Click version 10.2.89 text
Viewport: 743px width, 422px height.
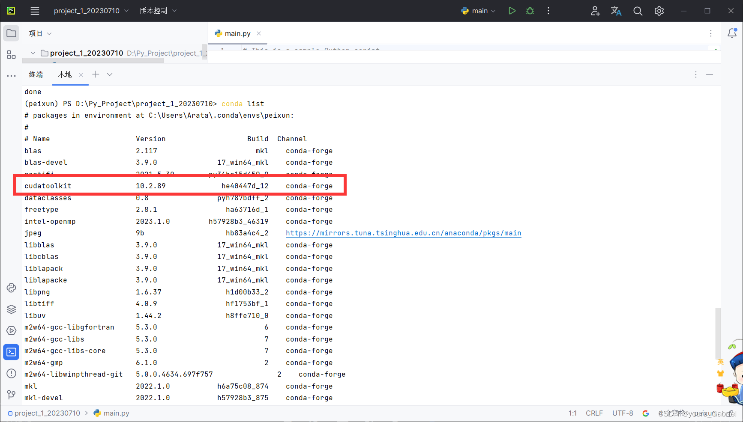coord(151,186)
